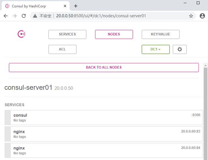Select the consul service row
The height and width of the screenshot is (160, 208).
click(x=104, y=118)
